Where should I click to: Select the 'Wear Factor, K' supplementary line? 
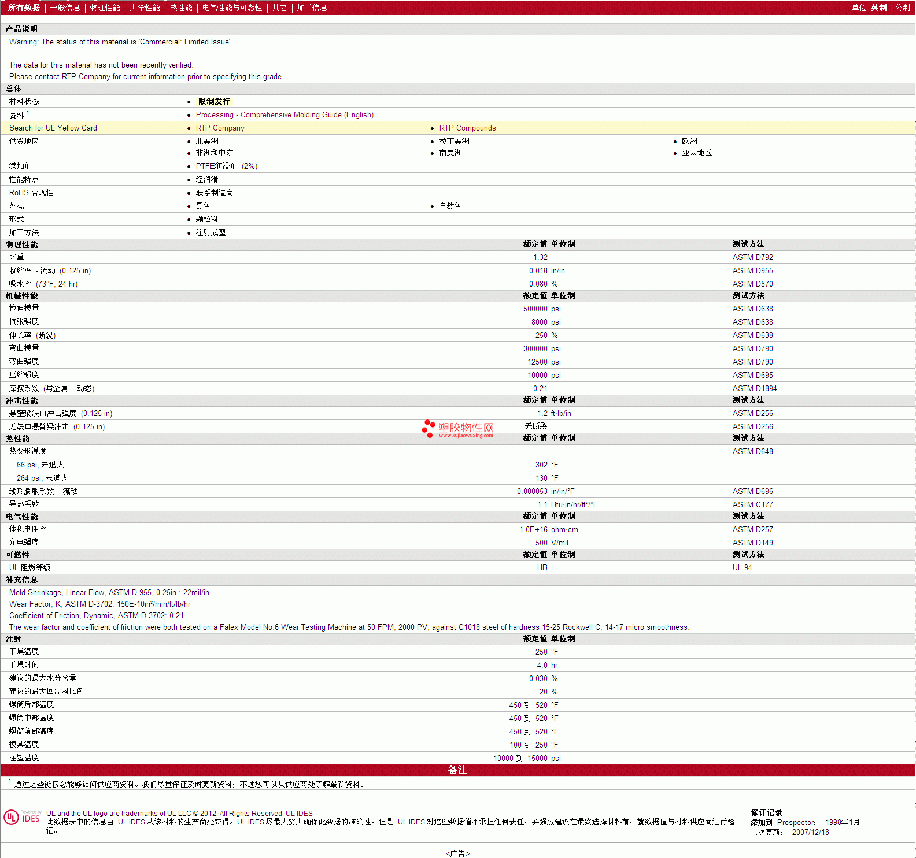[x=99, y=604]
